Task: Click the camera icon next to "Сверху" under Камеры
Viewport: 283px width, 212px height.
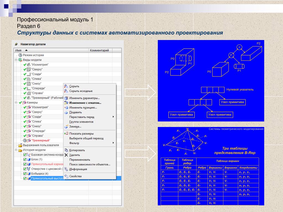Action: coord(29,112)
